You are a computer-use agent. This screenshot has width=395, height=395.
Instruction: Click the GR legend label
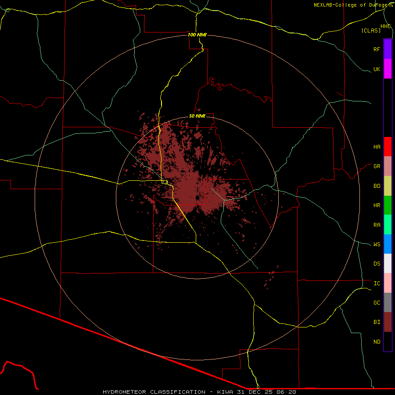point(377,166)
